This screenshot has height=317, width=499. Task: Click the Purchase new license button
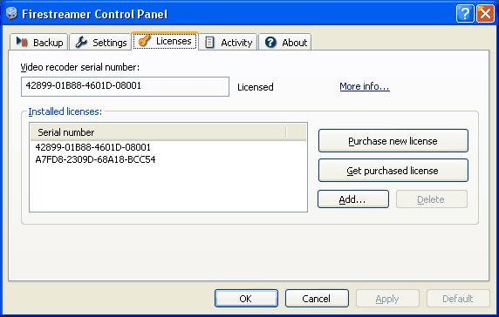point(393,141)
